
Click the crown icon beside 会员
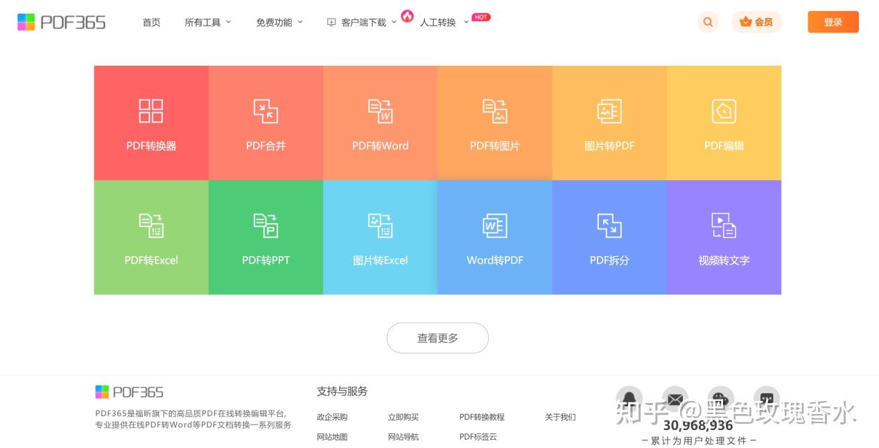click(746, 22)
